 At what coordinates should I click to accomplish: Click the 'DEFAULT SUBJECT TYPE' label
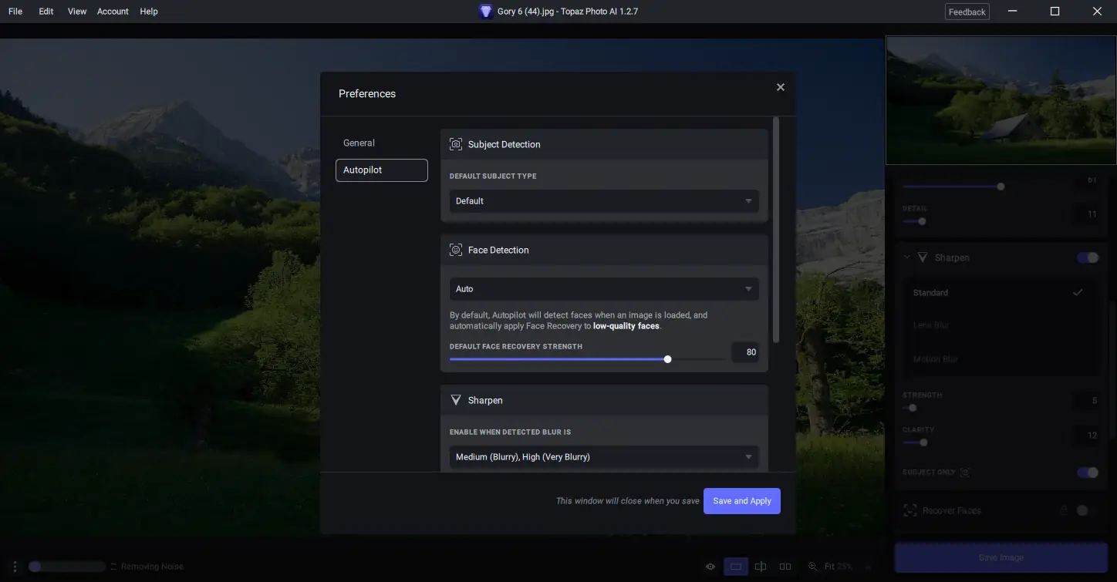click(493, 177)
